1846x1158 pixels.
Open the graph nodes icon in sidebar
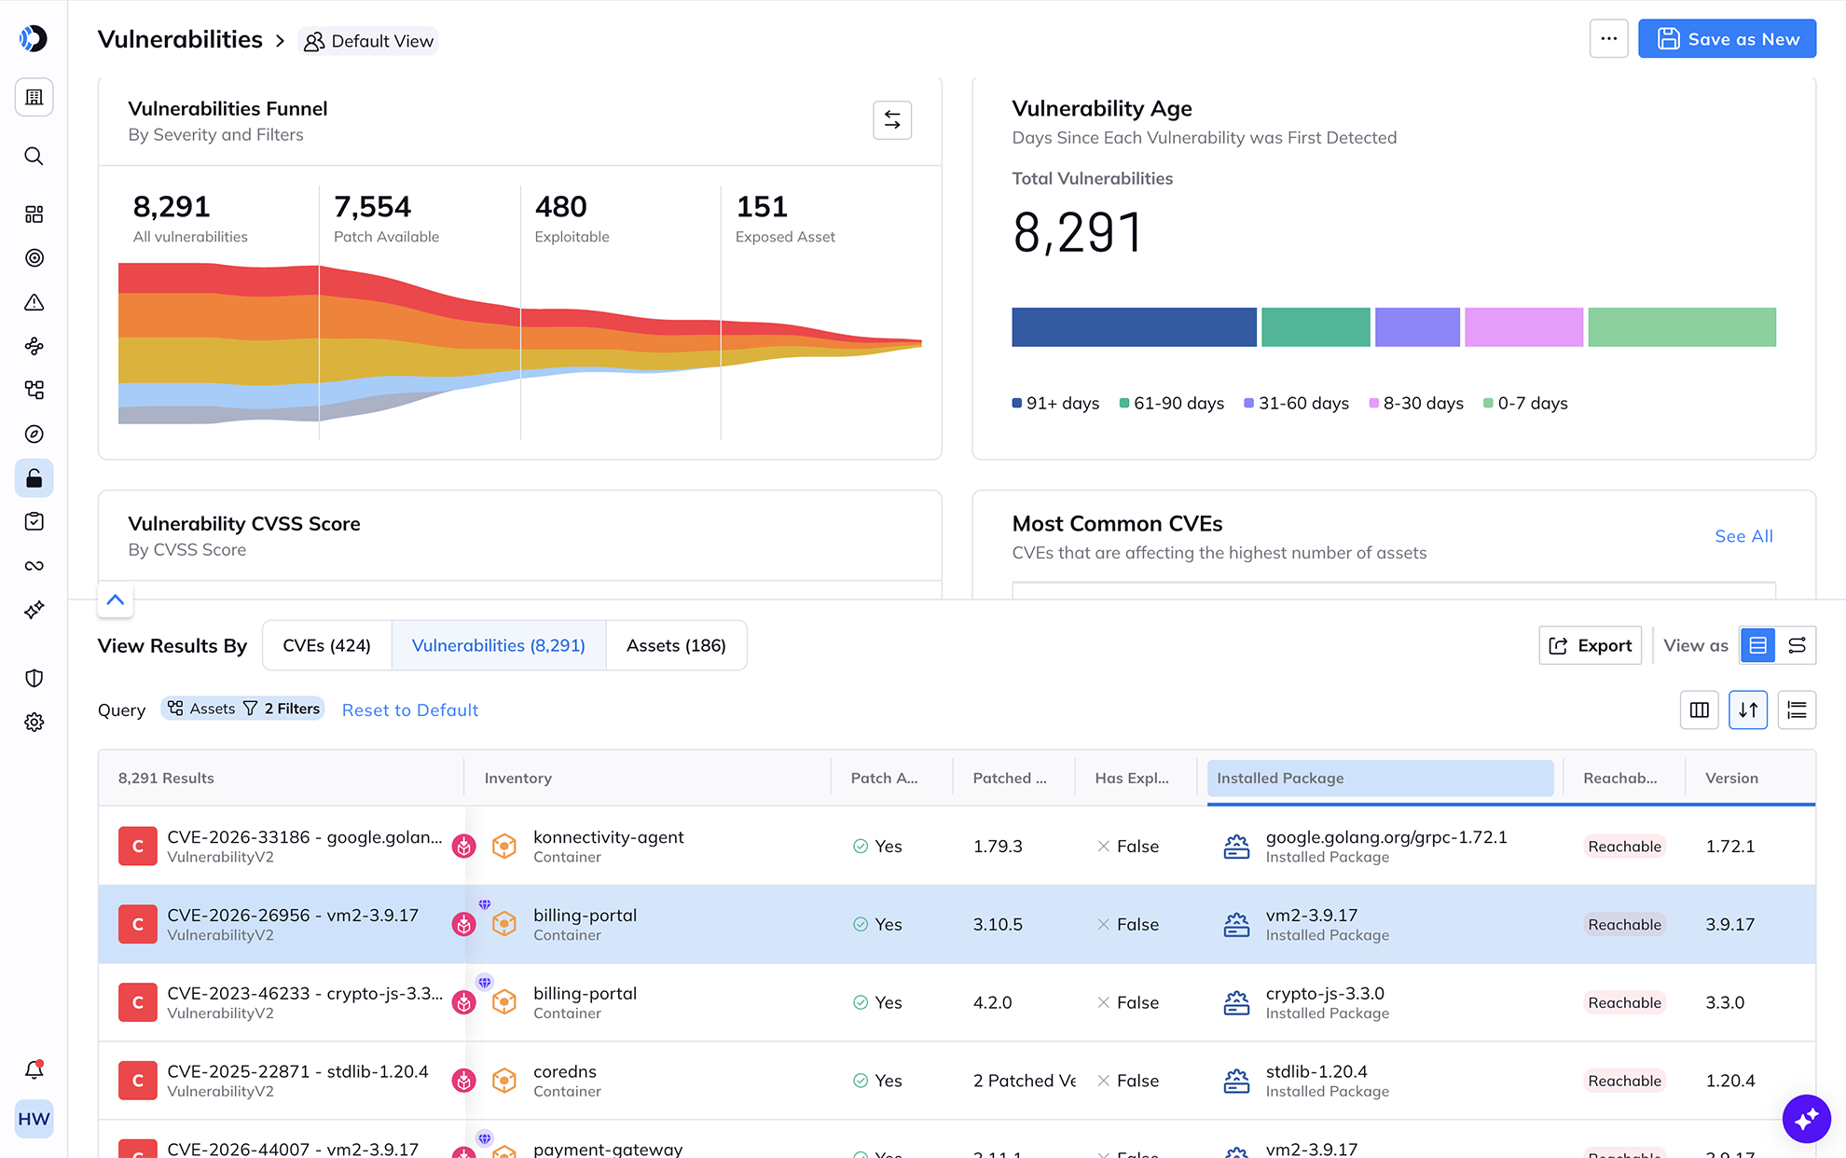click(x=34, y=346)
